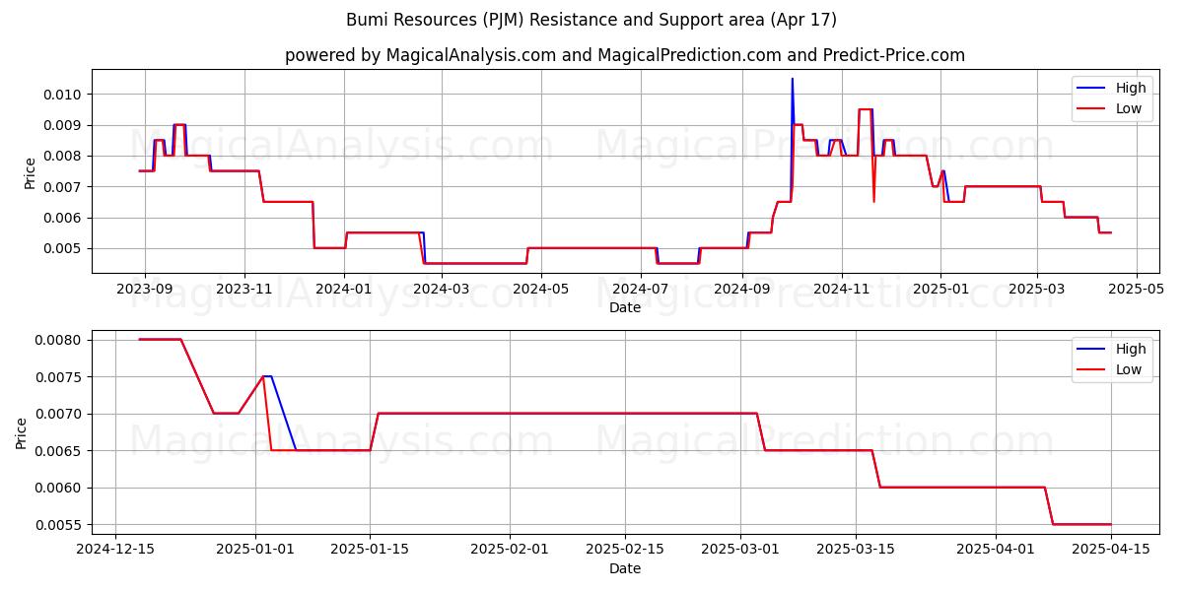The width and height of the screenshot is (1183, 591).
Task: Click the 0.006 y-axis tick in top chart
Action: (64, 218)
